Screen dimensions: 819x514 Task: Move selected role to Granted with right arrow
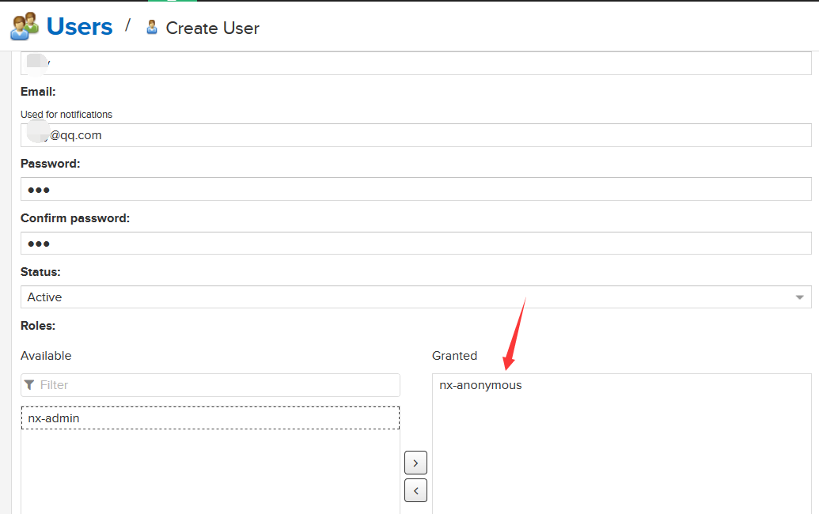(x=415, y=463)
